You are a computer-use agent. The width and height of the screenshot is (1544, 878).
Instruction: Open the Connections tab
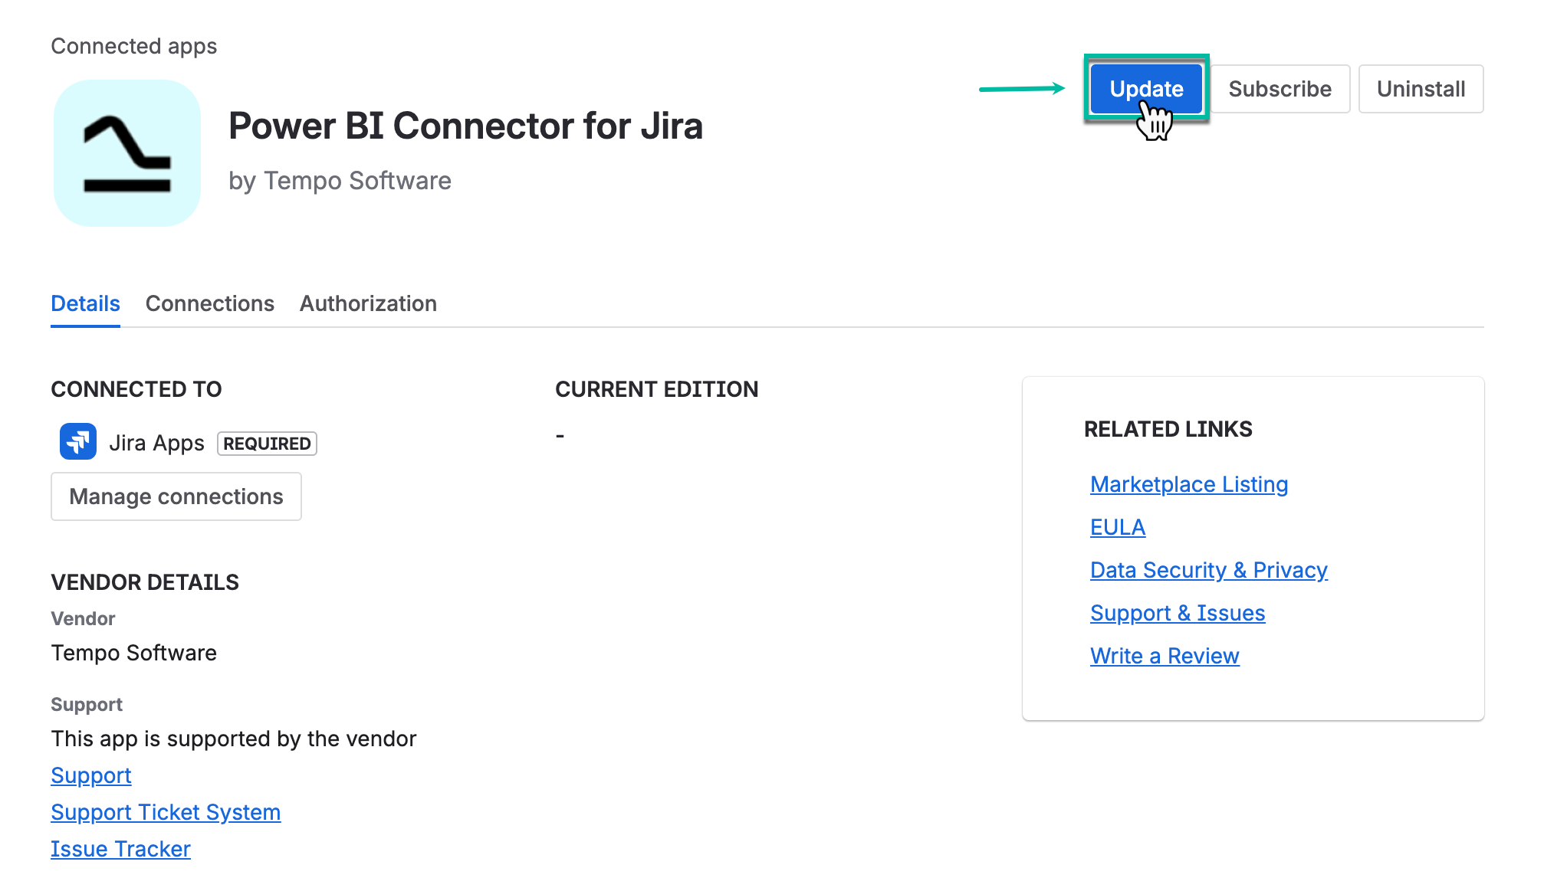(210, 303)
